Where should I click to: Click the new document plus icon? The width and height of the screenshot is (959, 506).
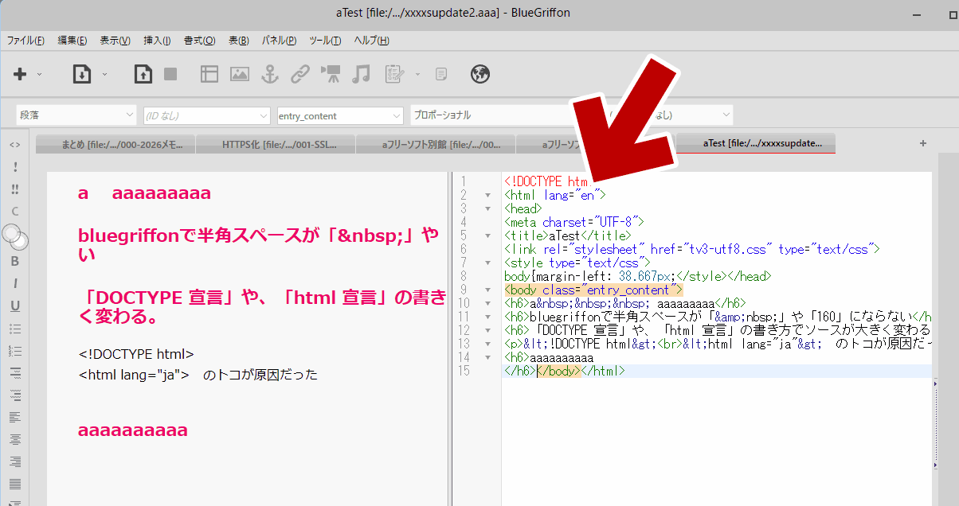click(x=20, y=74)
